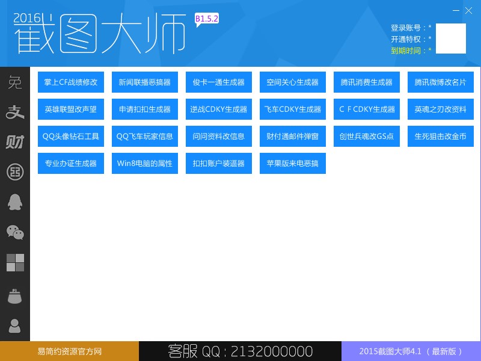Image resolution: width=481 pixels, height=361 pixels.
Task: Launch 逆战CDKY生成器
Action: tap(218, 109)
